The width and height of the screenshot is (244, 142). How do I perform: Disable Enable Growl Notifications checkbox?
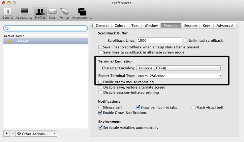point(100,112)
